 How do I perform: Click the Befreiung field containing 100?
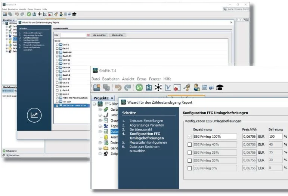276,137
